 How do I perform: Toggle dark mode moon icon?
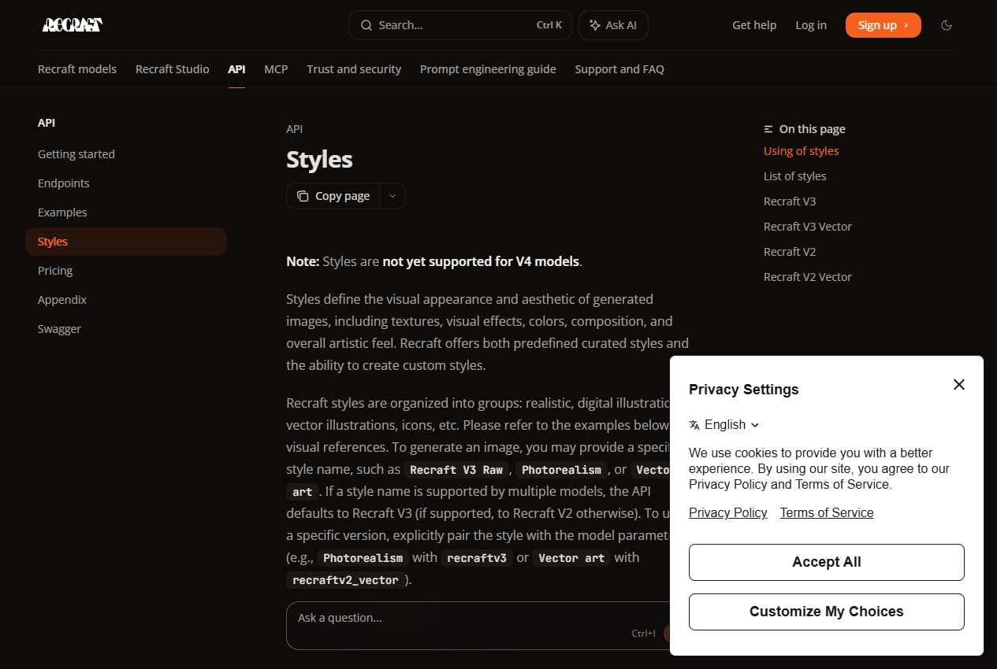(947, 25)
